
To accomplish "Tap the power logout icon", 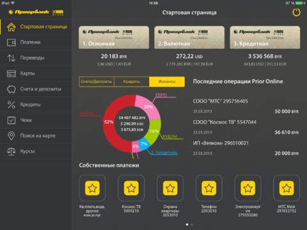I will click(x=296, y=12).
